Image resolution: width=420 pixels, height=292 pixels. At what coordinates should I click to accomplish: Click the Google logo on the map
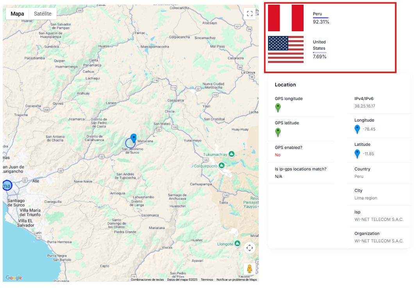click(14, 278)
